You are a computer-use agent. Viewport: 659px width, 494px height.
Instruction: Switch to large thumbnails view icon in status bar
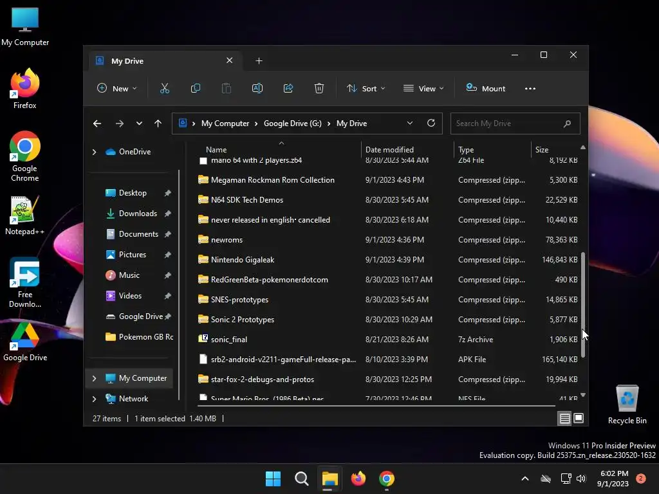579,418
